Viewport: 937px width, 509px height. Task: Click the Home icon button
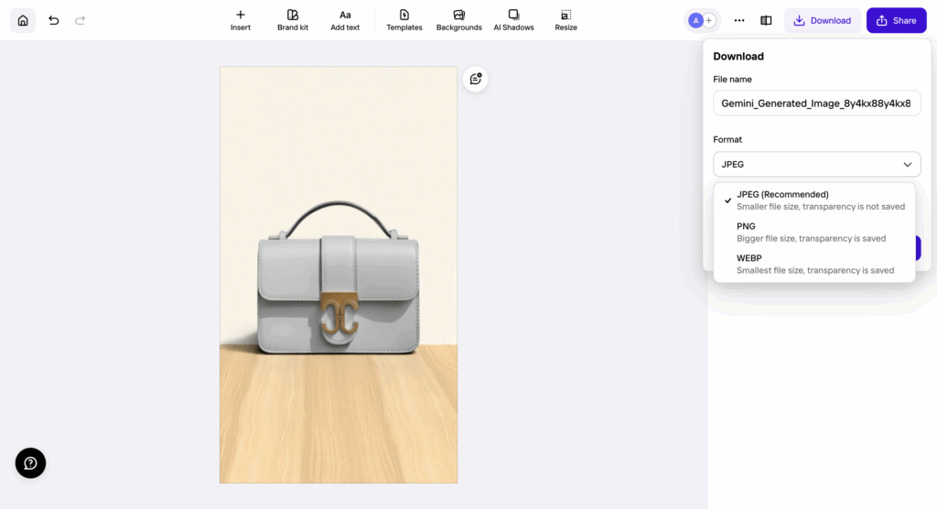click(23, 20)
